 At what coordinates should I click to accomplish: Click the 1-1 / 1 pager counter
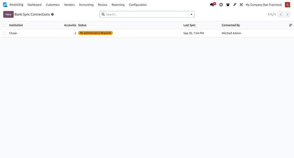pos(272,14)
